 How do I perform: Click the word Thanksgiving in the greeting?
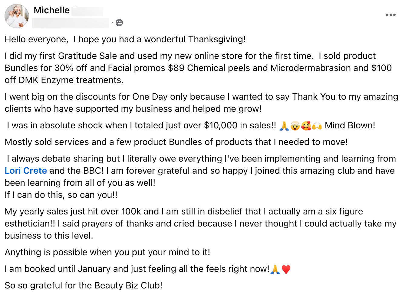(x=216, y=39)
